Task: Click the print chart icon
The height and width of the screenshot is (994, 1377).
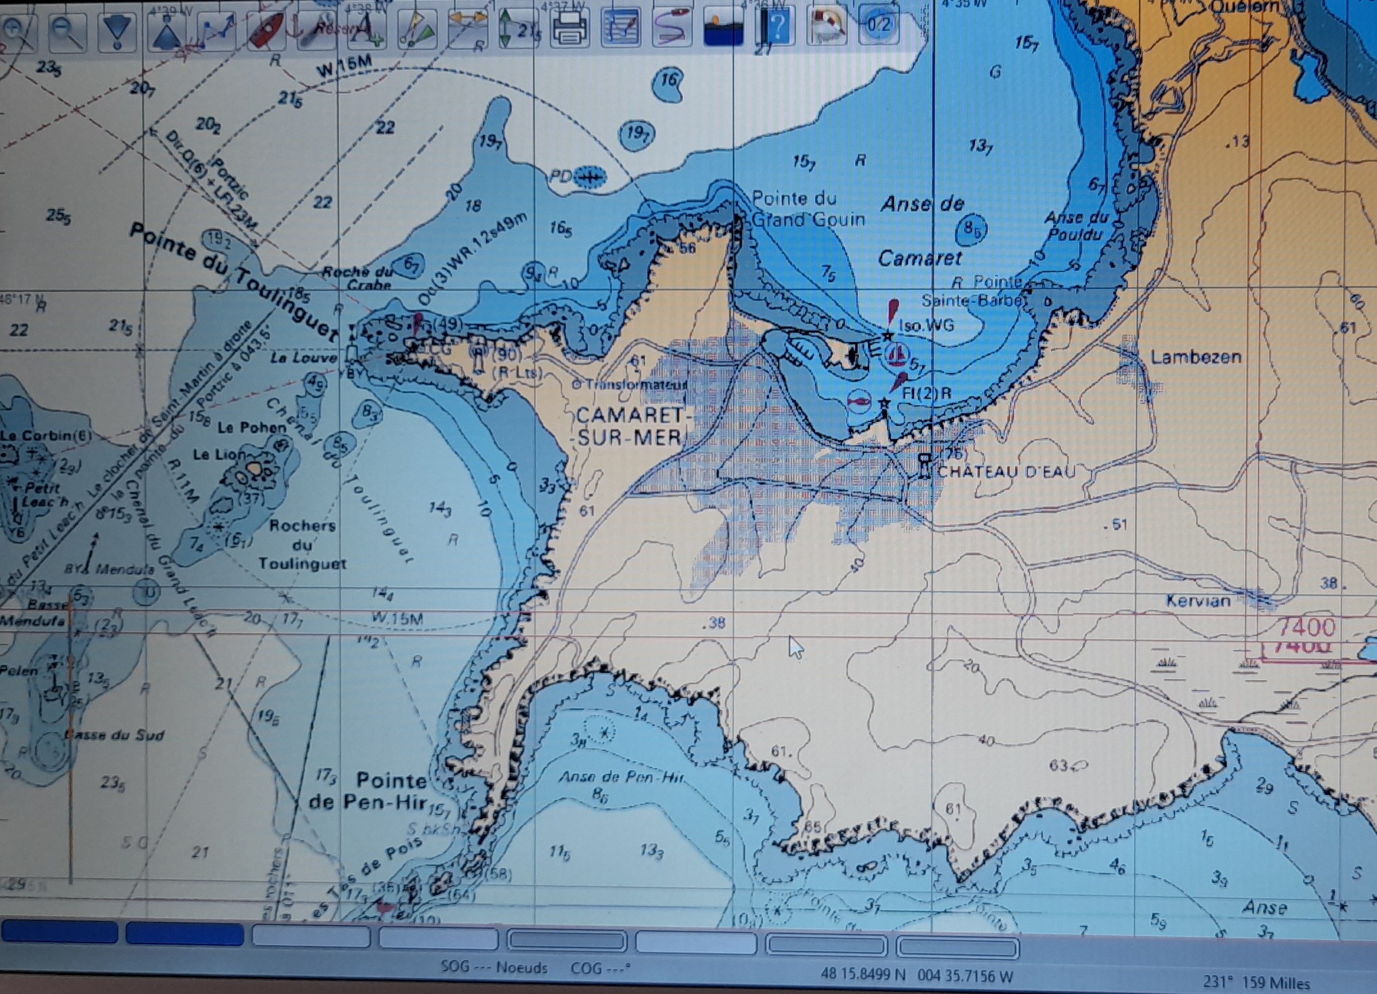Action: click(x=569, y=29)
